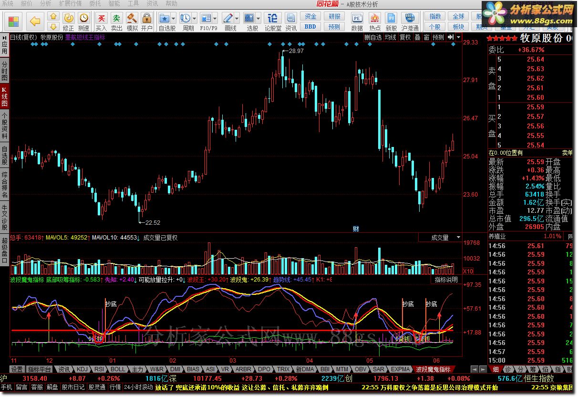This screenshot has height=397, width=578.
Task: Click the 研报 research report button
Action: pos(335,17)
